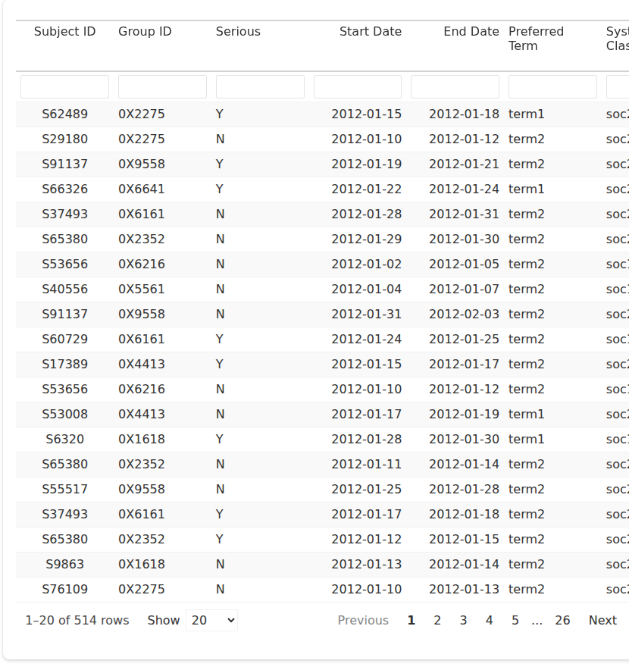Focus the Preferred Term filter input
The image size is (629, 670).
552,86
